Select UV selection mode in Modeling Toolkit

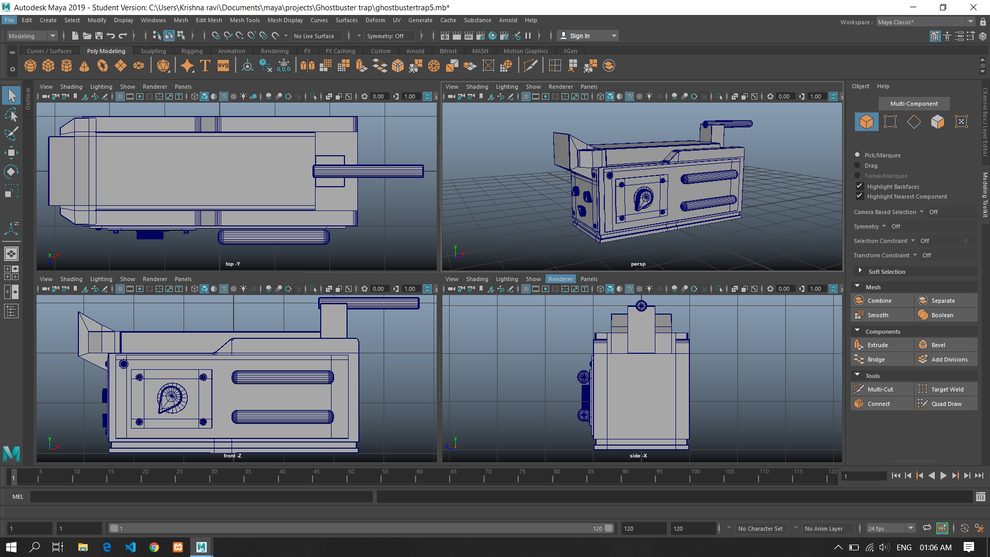pyautogui.click(x=961, y=122)
